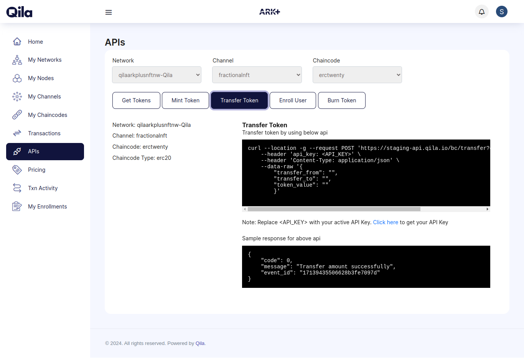Open the Channel dropdown
Image resolution: width=524 pixels, height=358 pixels.
(x=257, y=75)
